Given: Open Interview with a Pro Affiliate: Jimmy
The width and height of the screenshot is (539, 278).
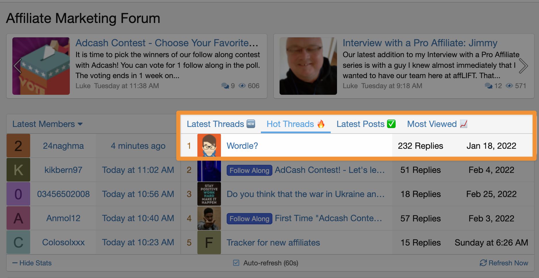Looking at the screenshot, I should (x=420, y=43).
